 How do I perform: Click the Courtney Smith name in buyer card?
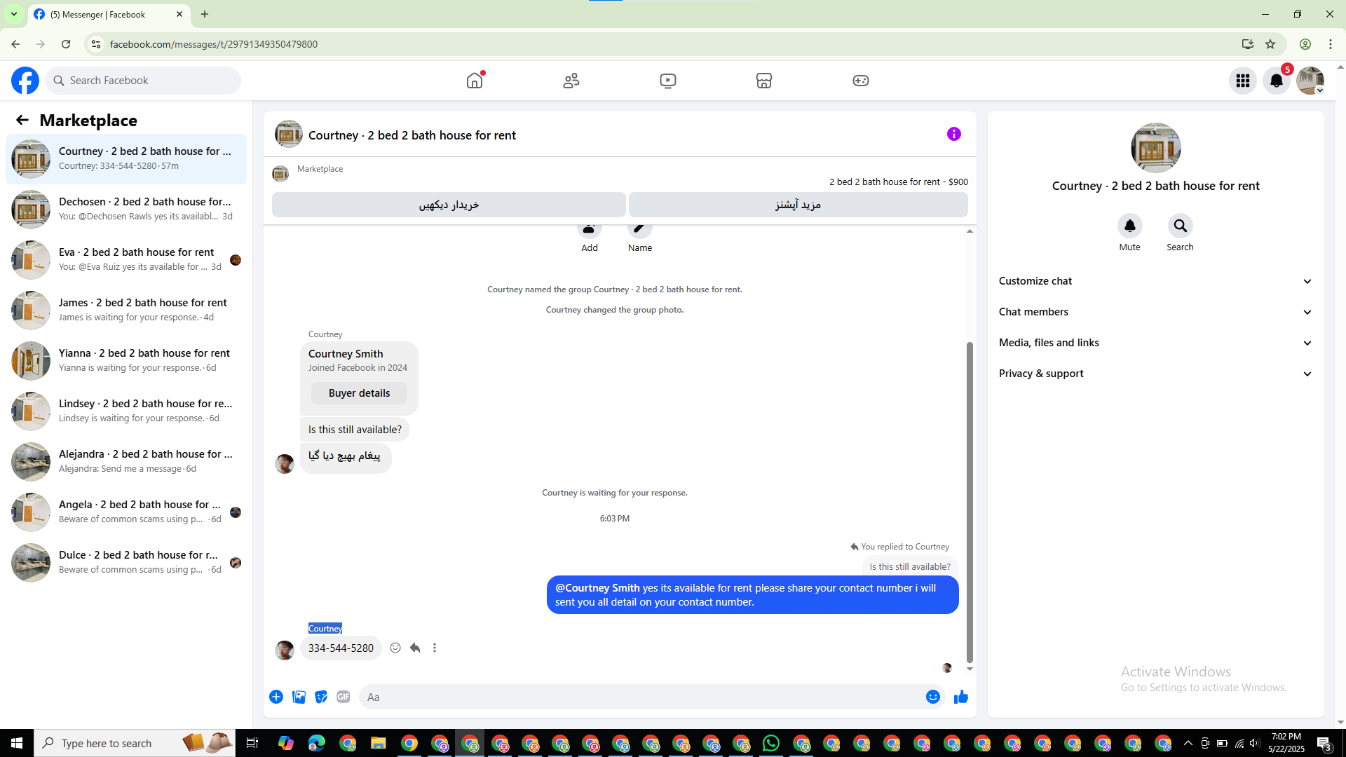tap(346, 354)
